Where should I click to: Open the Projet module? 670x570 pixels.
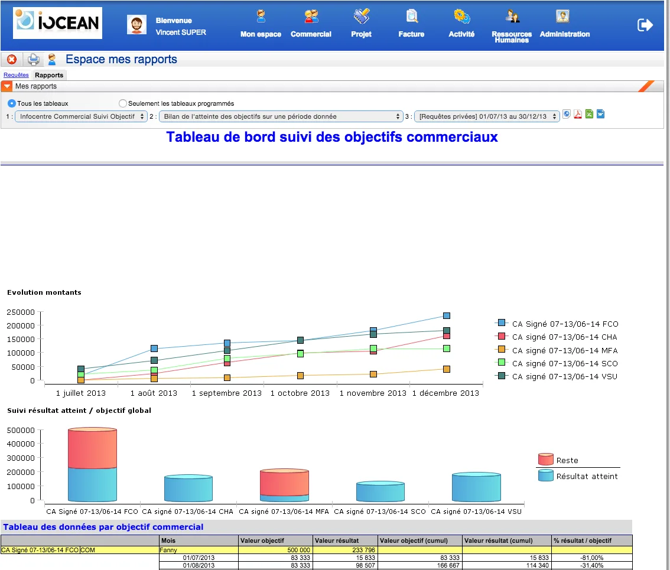[x=361, y=24]
